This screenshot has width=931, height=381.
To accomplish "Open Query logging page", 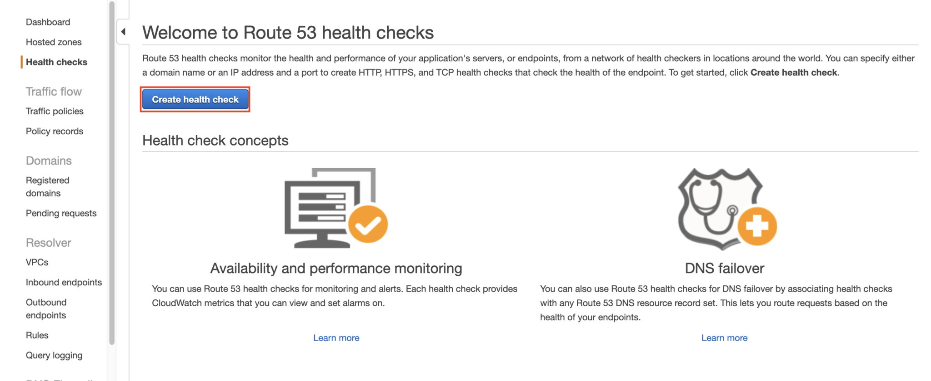I will coord(54,355).
